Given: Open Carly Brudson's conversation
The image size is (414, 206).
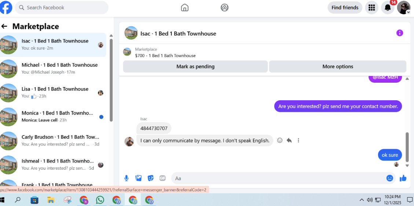Looking at the screenshot, I should tap(53, 141).
